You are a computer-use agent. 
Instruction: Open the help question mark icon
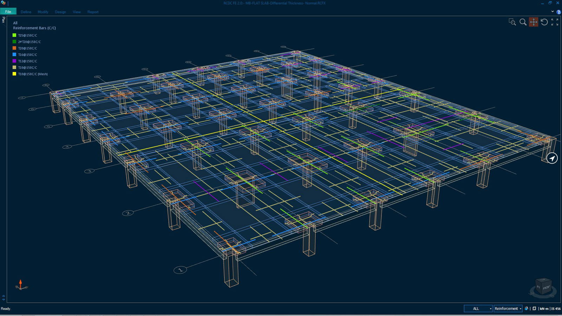(558, 12)
